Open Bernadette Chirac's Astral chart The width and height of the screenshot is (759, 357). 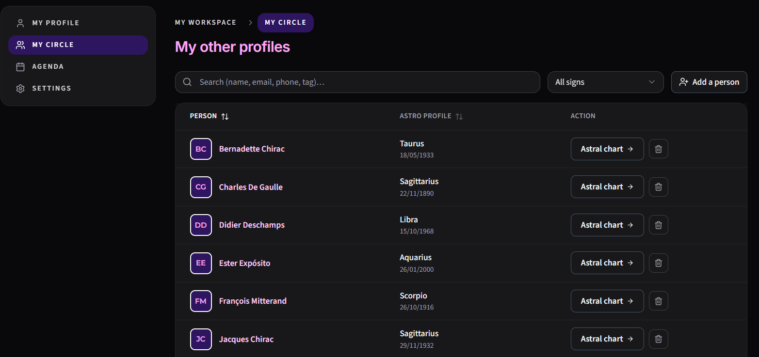pyautogui.click(x=607, y=149)
